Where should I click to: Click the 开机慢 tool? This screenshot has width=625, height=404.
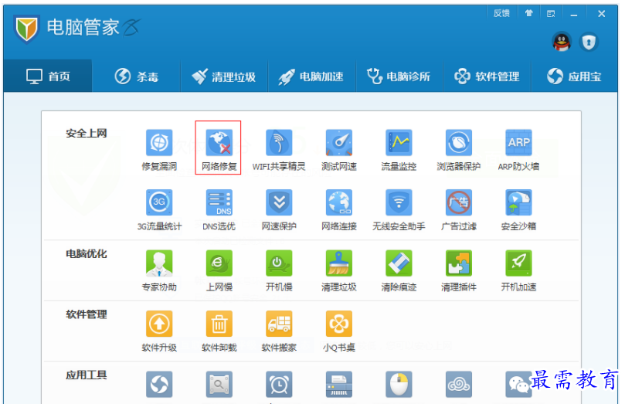tap(279, 271)
